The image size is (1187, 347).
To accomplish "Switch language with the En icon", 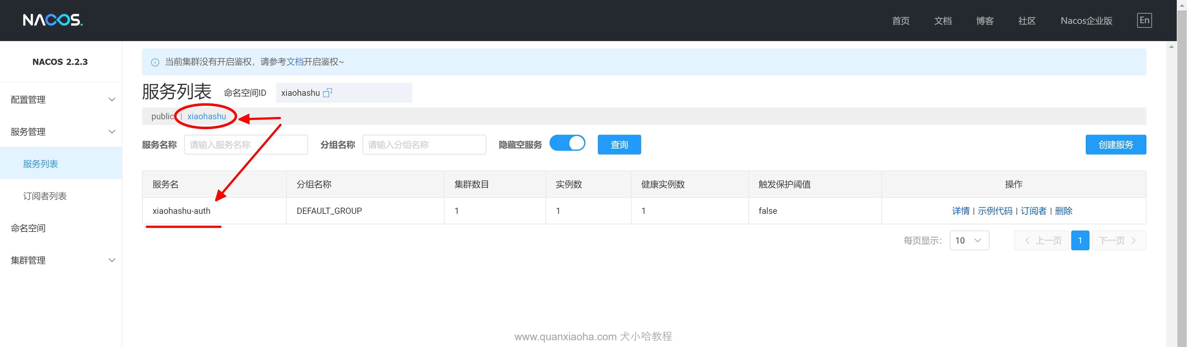I will pyautogui.click(x=1144, y=20).
